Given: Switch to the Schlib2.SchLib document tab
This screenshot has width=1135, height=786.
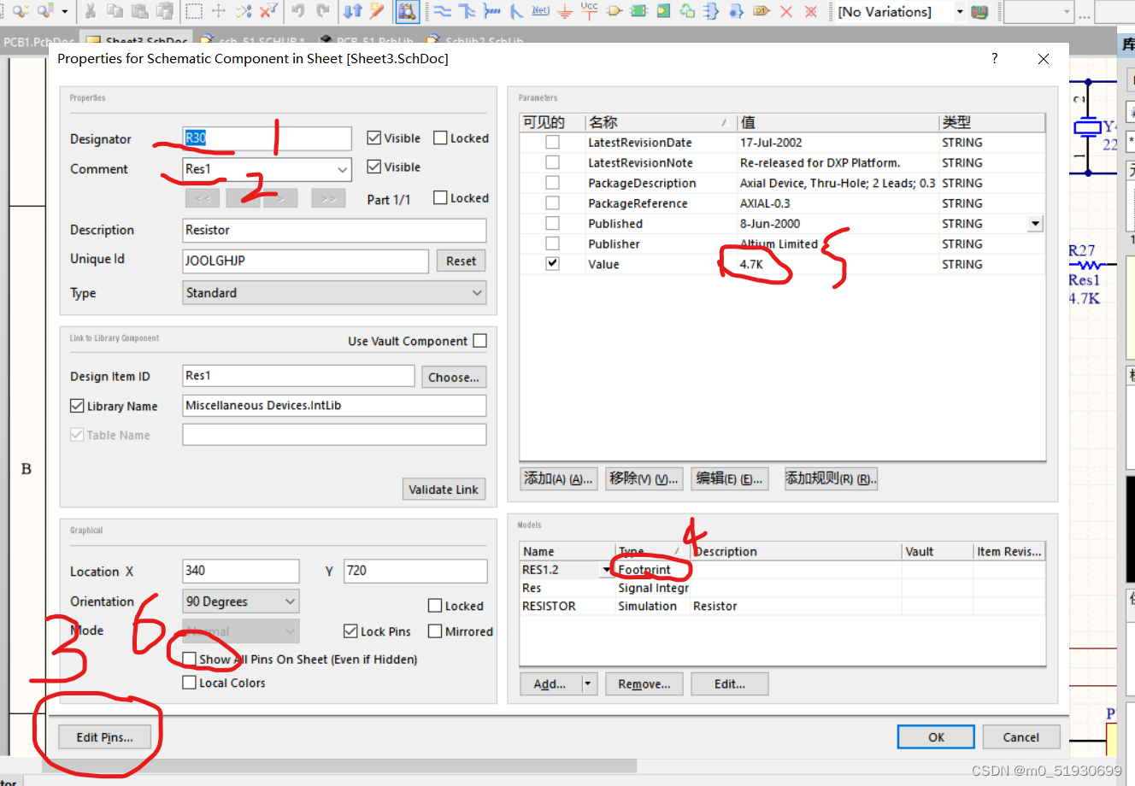Looking at the screenshot, I should coord(476,41).
